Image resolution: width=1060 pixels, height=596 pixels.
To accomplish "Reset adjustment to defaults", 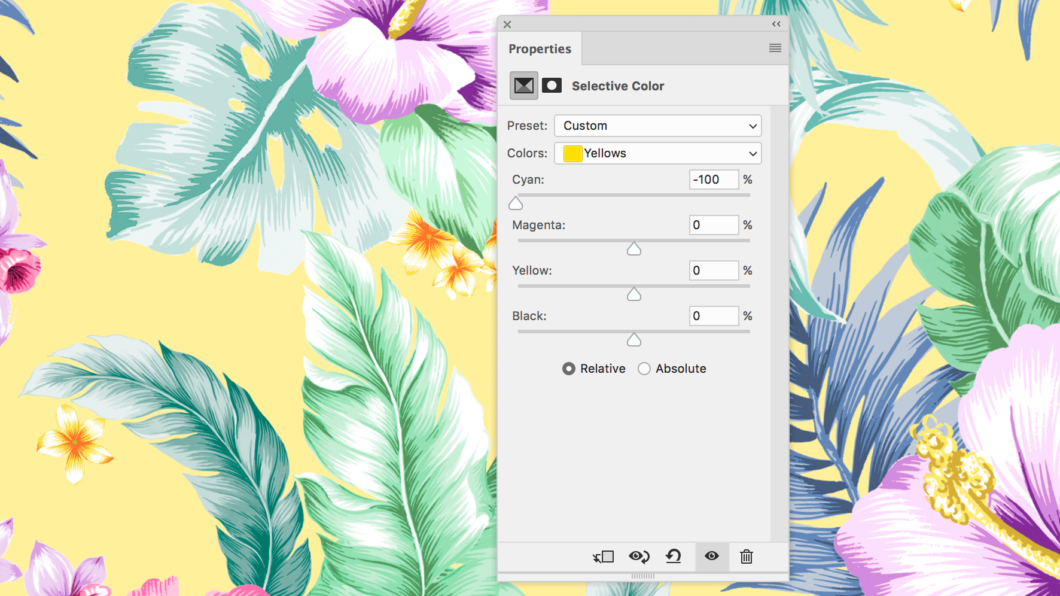I will pos(674,557).
